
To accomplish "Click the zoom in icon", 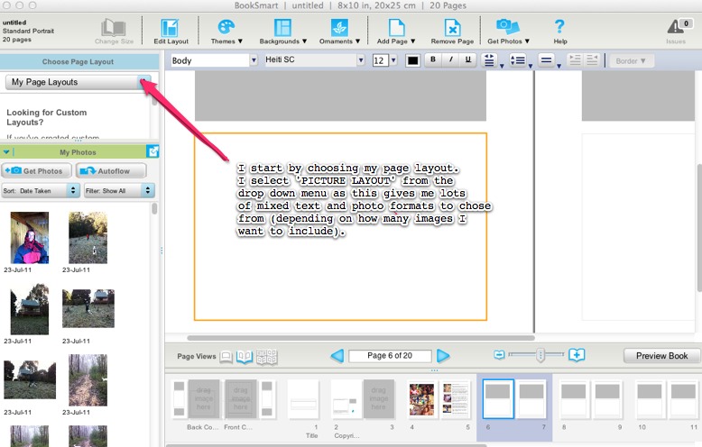I will 577,355.
